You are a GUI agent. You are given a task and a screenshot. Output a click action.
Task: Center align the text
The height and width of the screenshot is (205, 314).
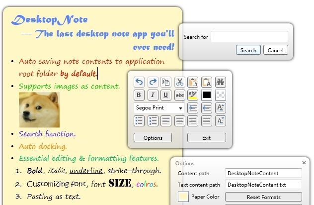[x=180, y=121]
